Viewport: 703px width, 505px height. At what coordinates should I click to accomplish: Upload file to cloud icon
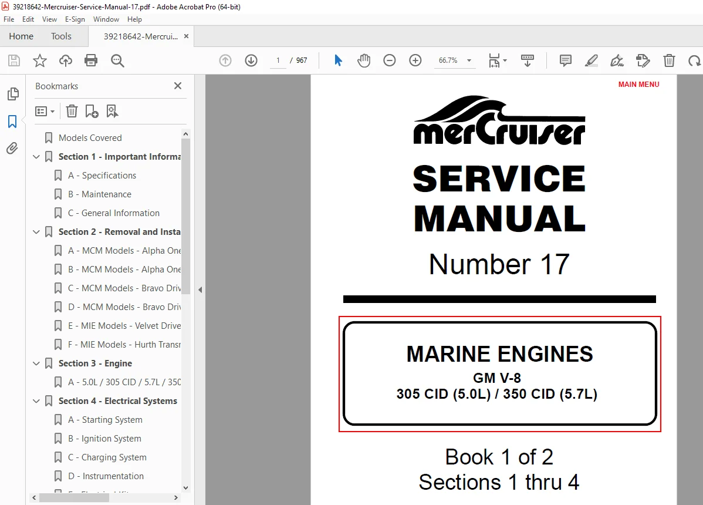point(66,60)
